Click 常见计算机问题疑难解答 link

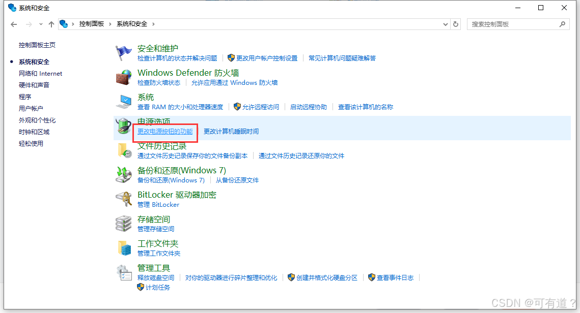pos(342,58)
